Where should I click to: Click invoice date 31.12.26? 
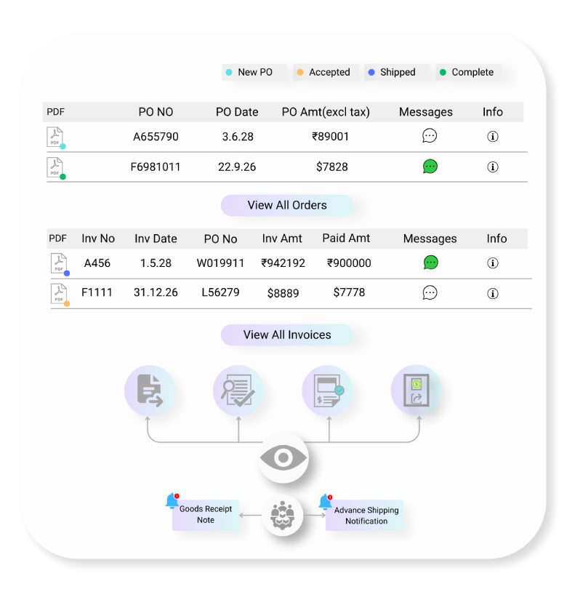(x=156, y=292)
